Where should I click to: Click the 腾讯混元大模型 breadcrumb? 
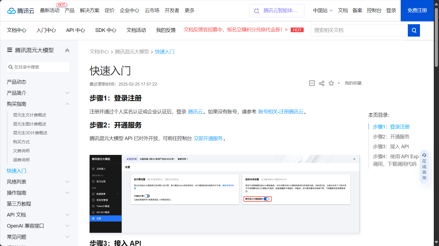(x=132, y=52)
